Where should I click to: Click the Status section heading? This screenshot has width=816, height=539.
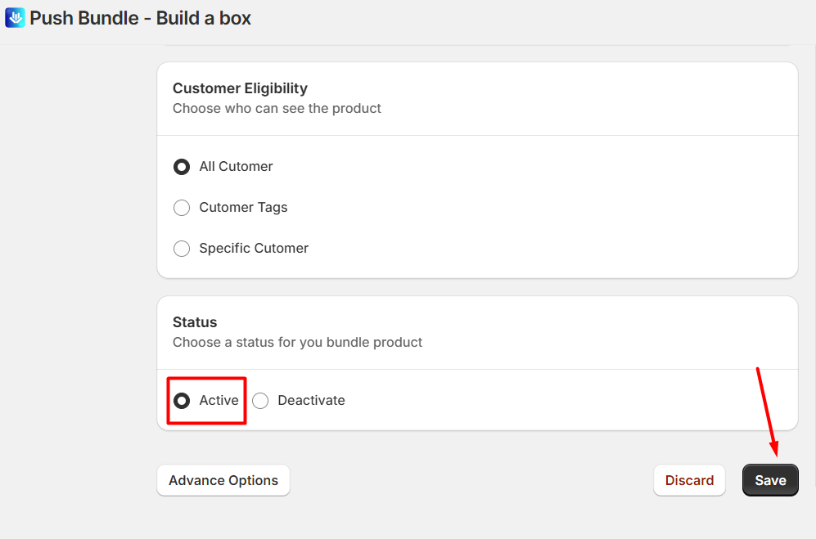[195, 322]
